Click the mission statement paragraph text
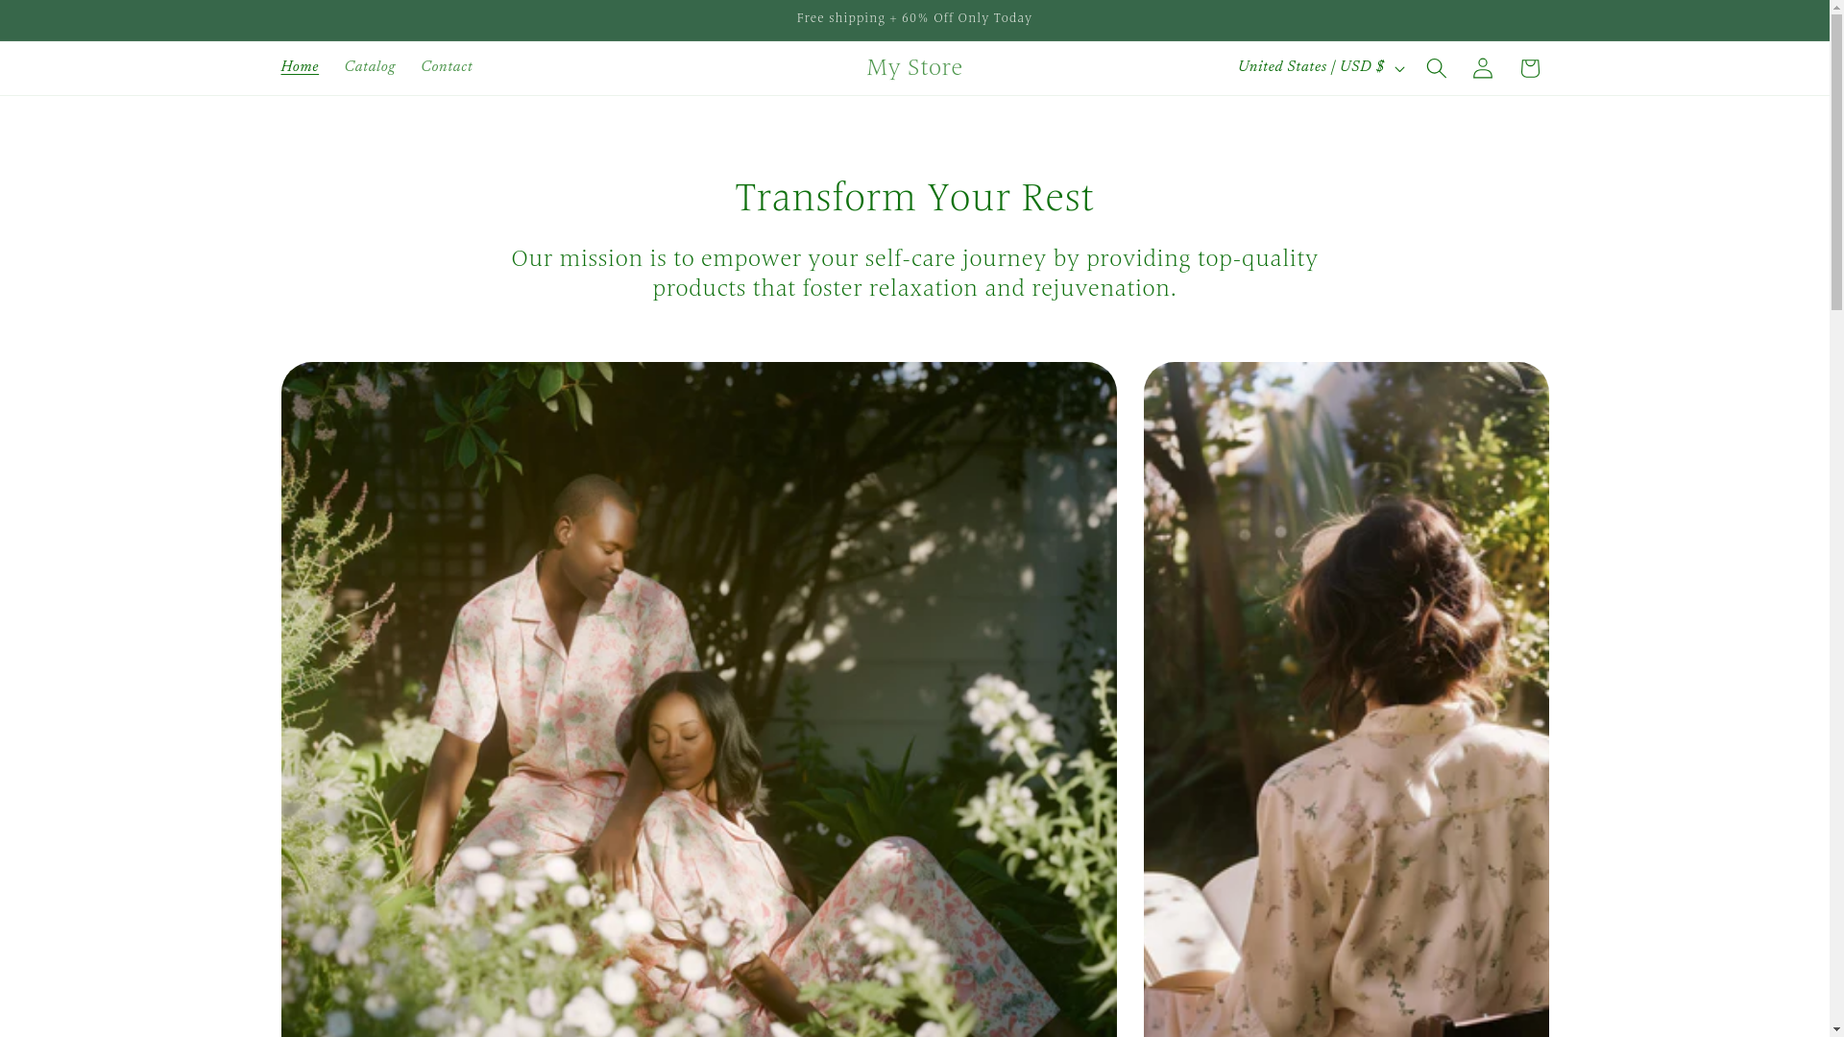The height and width of the screenshot is (1037, 1844). coord(914,274)
